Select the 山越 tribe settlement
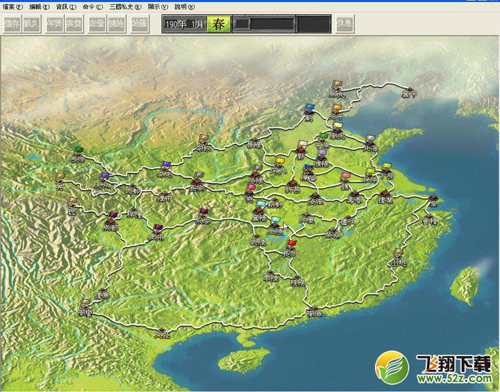 coord(397,258)
